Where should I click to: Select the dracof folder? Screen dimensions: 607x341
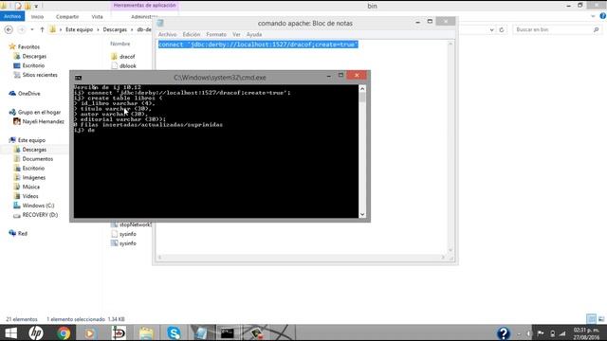127,57
